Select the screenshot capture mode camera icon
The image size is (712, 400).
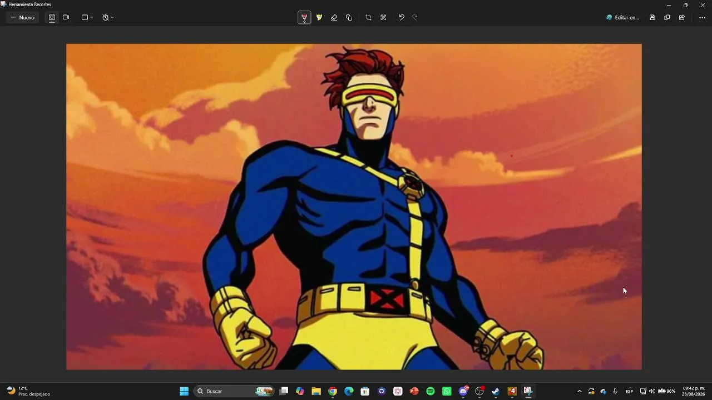pyautogui.click(x=52, y=17)
